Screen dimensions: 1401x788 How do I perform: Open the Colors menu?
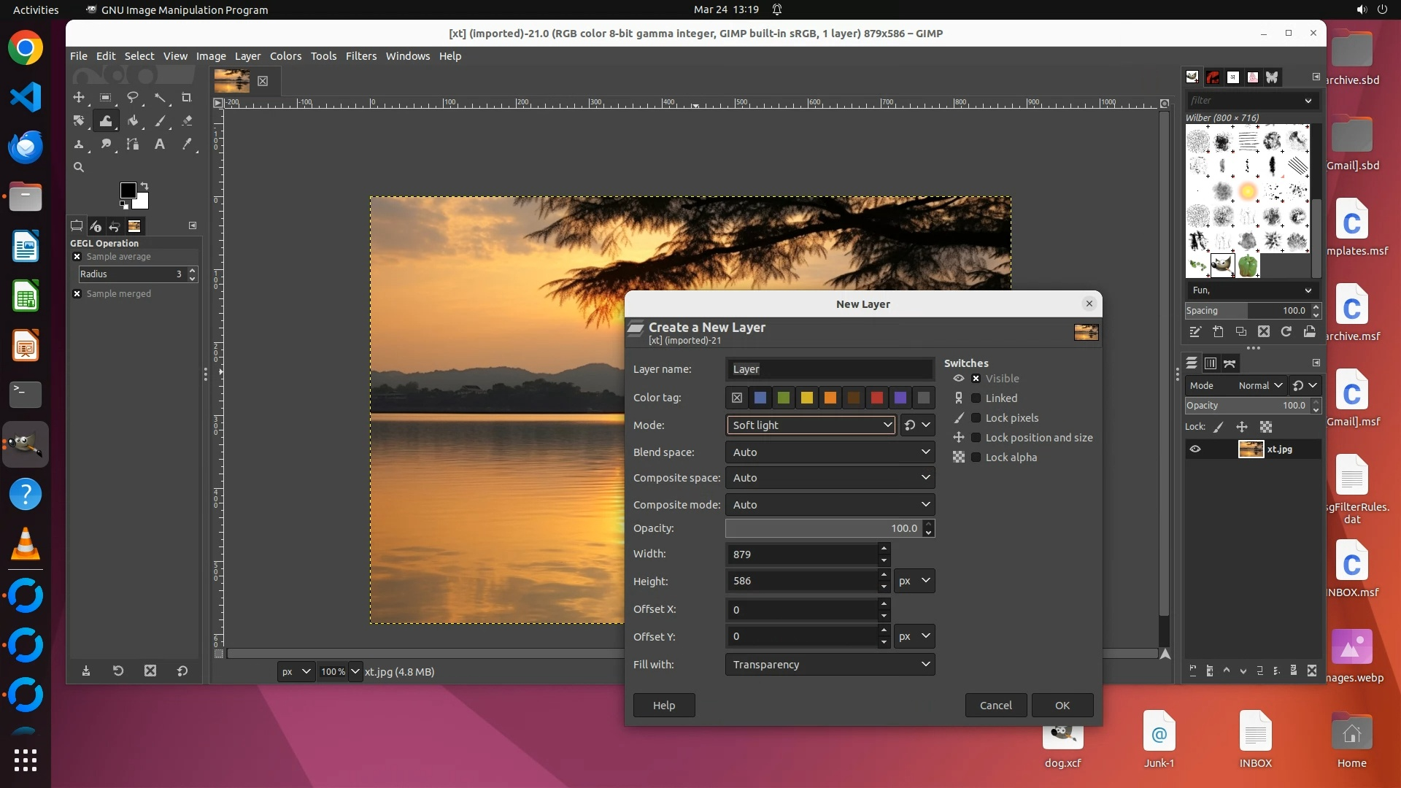(285, 56)
